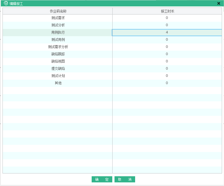The height and width of the screenshot is (186, 224).
Task: Click the 确定 button
Action: [x=102, y=179]
